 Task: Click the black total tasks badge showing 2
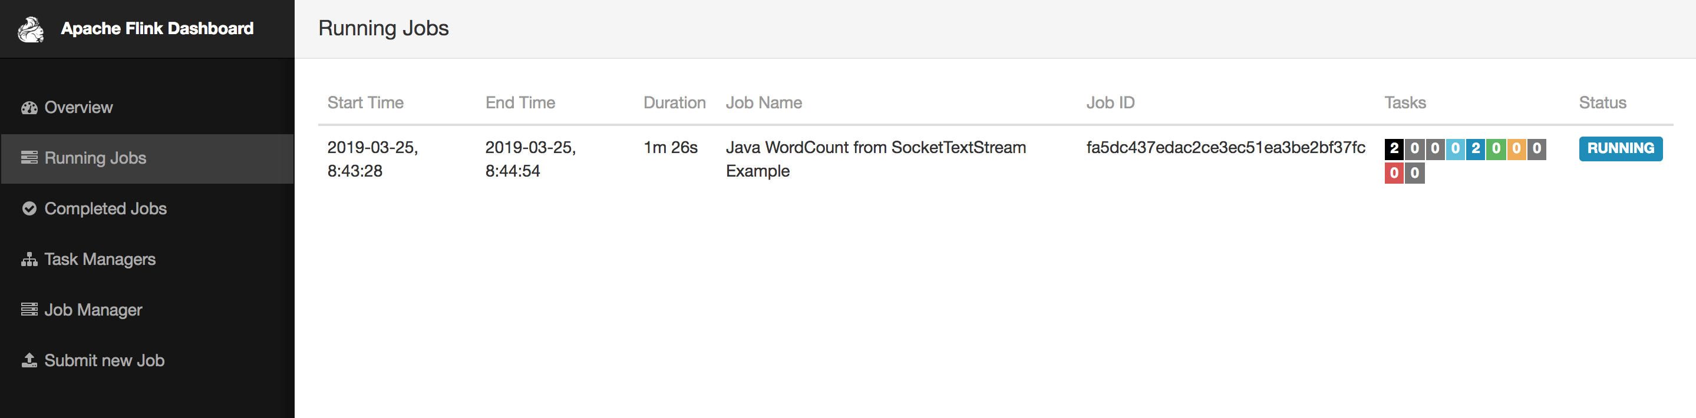pos(1394,149)
